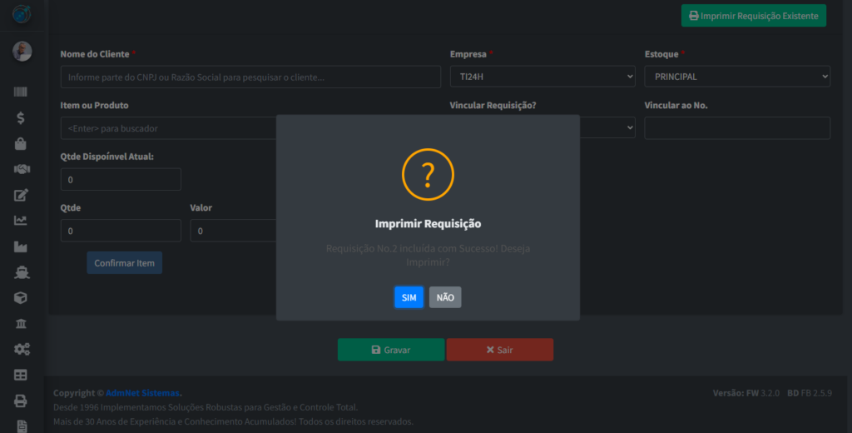Open the dollar sign financial menu
The height and width of the screenshot is (433, 852).
pyautogui.click(x=22, y=118)
